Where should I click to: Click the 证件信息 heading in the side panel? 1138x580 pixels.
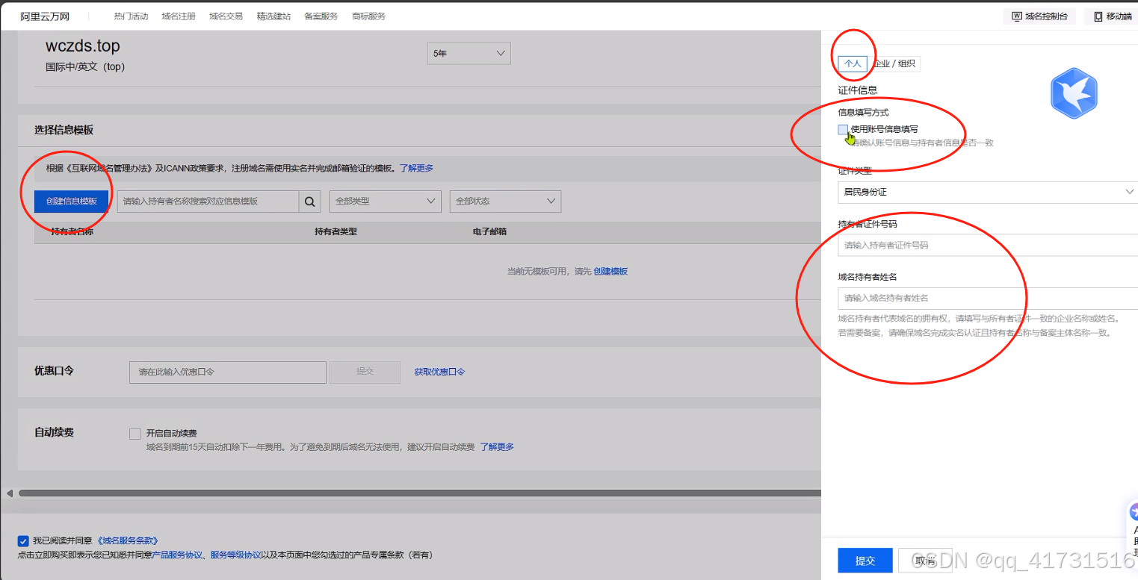(x=858, y=90)
